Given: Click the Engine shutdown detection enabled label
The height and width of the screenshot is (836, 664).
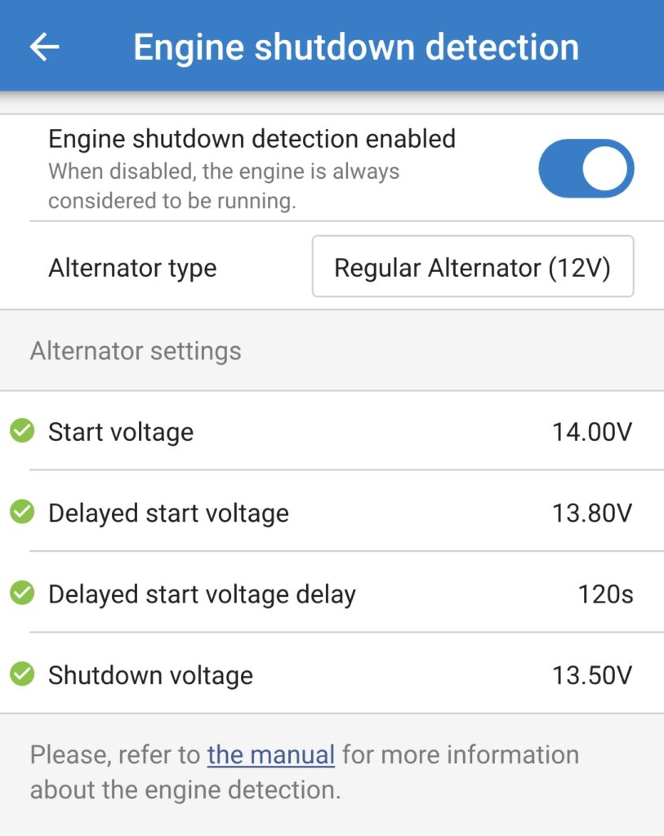Looking at the screenshot, I should coord(252,139).
